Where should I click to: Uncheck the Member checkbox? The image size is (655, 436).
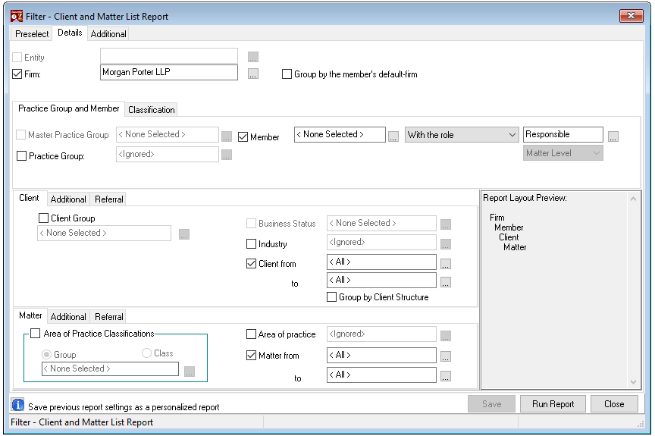(x=243, y=137)
